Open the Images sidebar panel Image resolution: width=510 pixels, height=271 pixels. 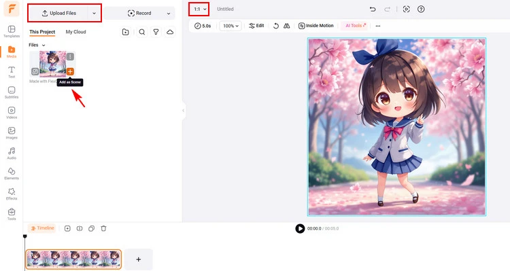pos(12,133)
